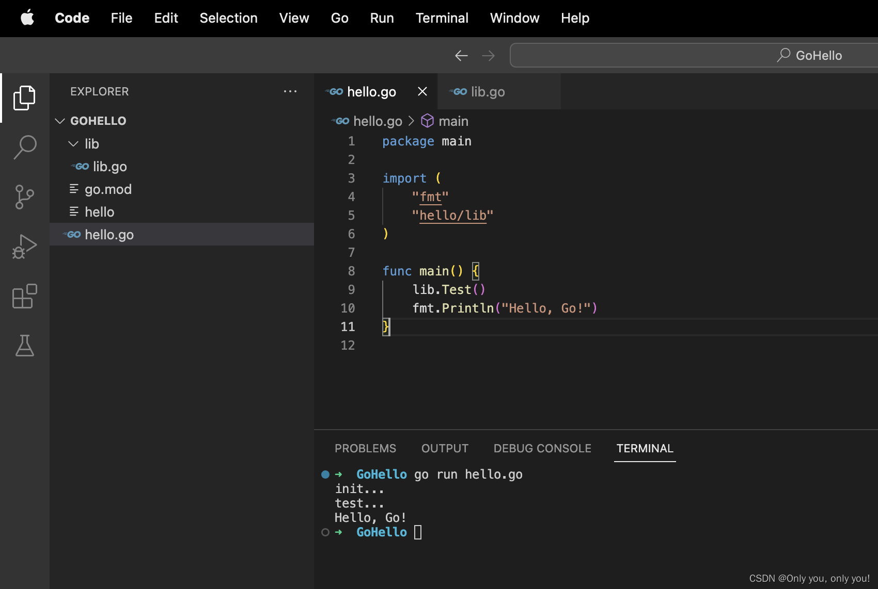Screen dimensions: 878x589
Task: Open the DEBUG CONSOLE panel tab
Action: 542,448
